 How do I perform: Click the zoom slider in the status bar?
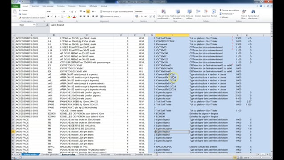[x=261, y=158]
